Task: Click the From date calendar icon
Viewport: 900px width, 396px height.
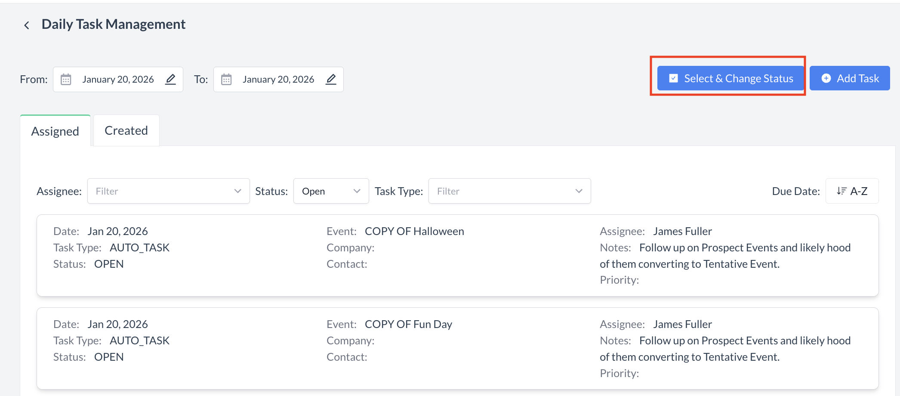Action: pyautogui.click(x=66, y=80)
